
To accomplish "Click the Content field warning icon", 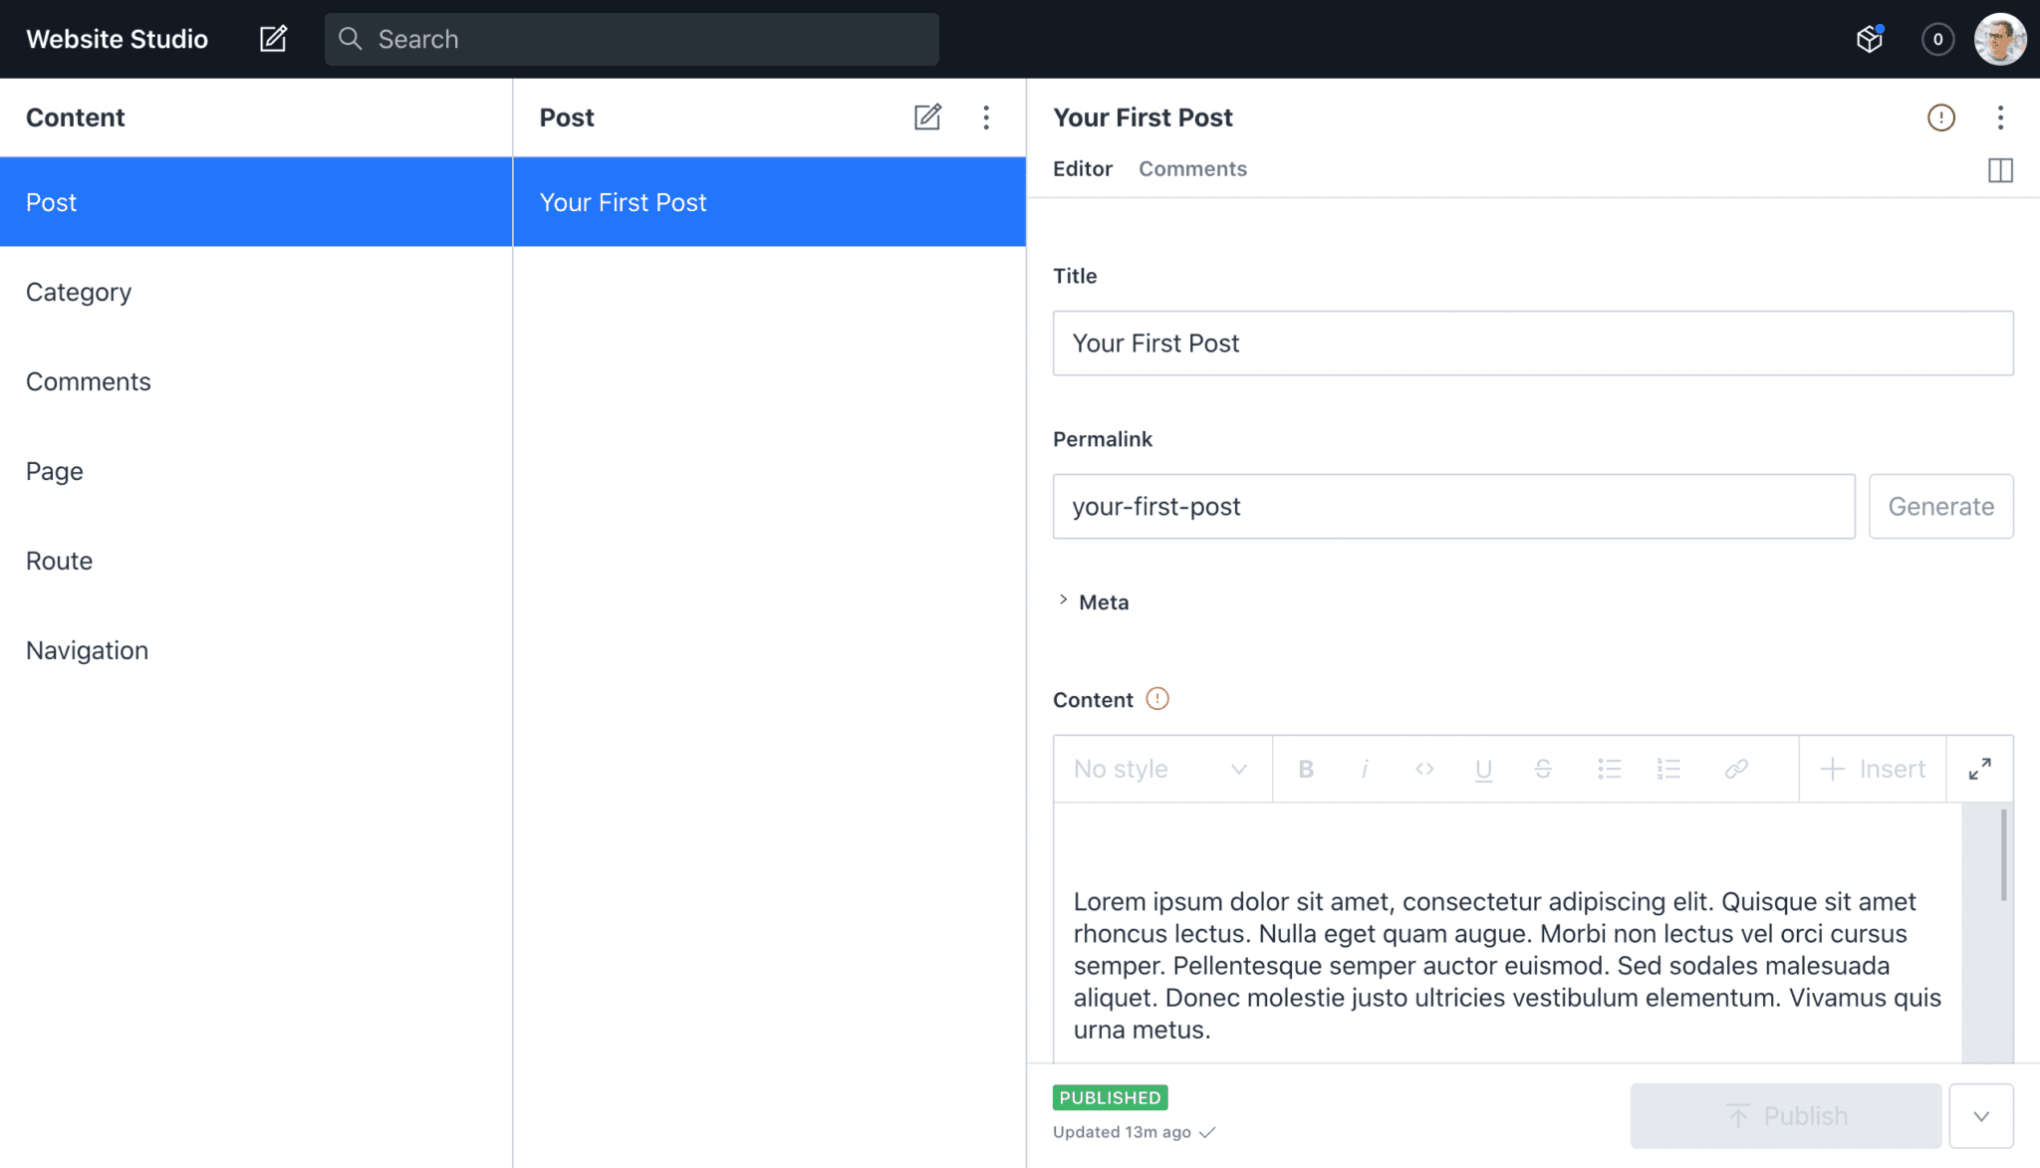I will [1156, 699].
